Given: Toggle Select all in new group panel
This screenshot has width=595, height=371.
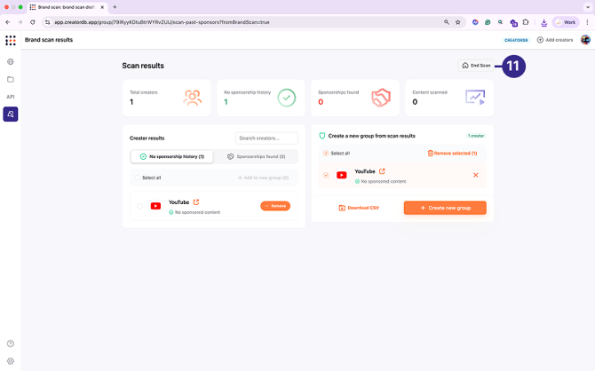Looking at the screenshot, I should [326, 154].
